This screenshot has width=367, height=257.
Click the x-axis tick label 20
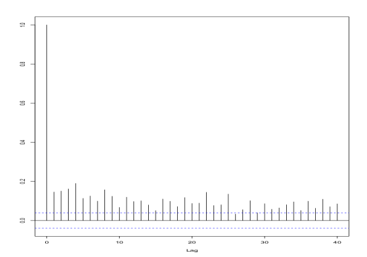point(192,242)
